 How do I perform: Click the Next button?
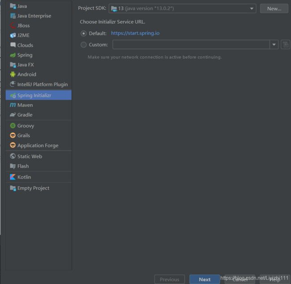point(205,280)
